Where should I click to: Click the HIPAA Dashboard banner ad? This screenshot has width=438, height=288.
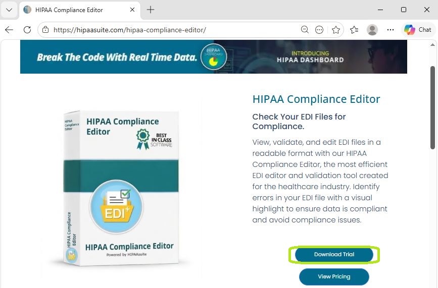[x=213, y=57]
